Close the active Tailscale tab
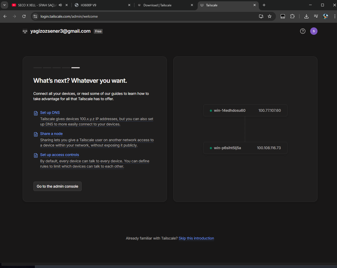 coord(255,5)
